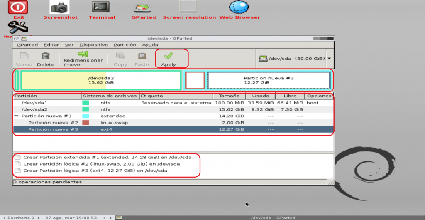Open the GParted window menu icon in titlebar

coord(16,39)
